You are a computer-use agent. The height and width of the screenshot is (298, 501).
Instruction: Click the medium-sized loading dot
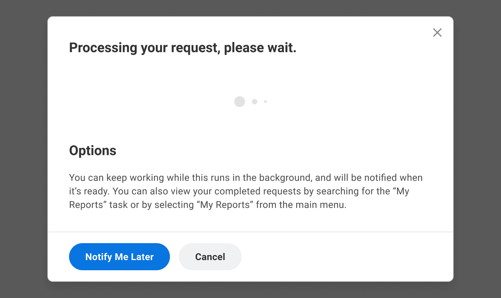255,102
